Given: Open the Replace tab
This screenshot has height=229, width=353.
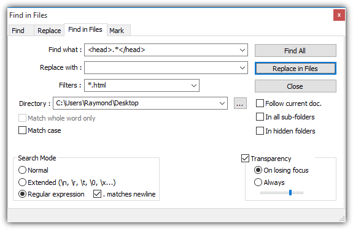Looking at the screenshot, I should (x=49, y=31).
